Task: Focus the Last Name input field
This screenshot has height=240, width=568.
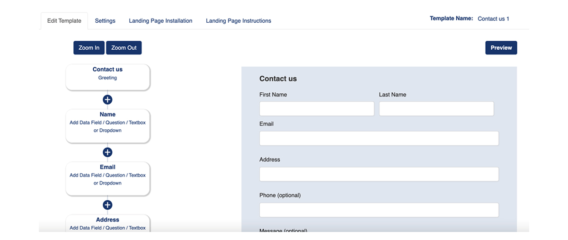Action: click(436, 109)
